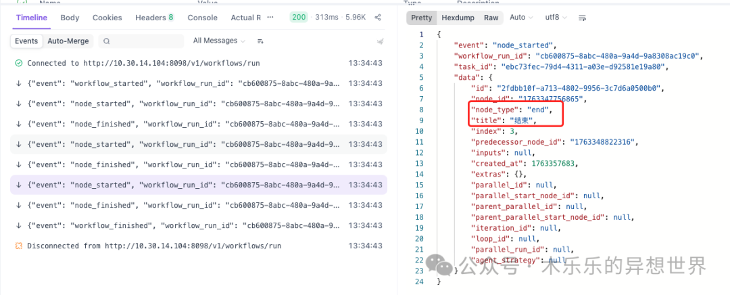Clear messages with the broom icon
Image resolution: width=730 pixels, height=295 pixels.
[x=381, y=41]
